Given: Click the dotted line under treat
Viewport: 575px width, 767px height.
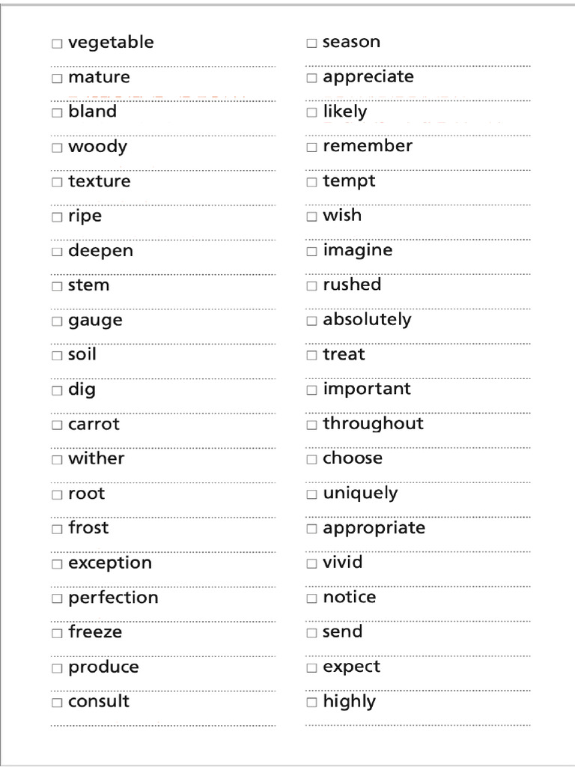Looking at the screenshot, I should 418,378.
